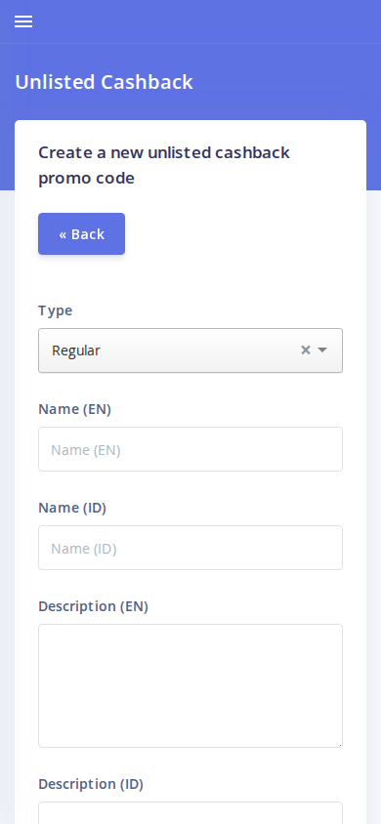Image resolution: width=381 pixels, height=824 pixels.
Task: Open the hamburger navigation menu
Action: (23, 21)
